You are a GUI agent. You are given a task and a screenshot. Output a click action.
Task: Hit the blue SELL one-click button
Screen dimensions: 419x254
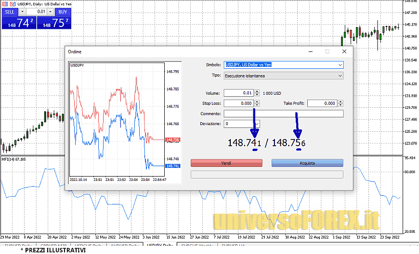point(10,12)
